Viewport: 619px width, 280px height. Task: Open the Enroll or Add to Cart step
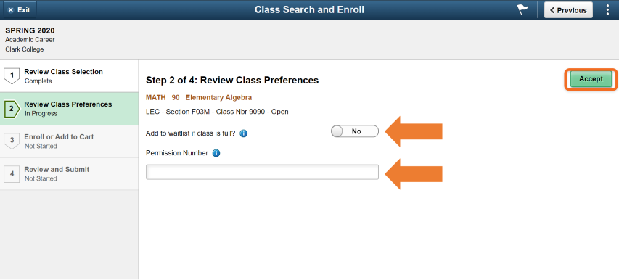[x=69, y=141]
